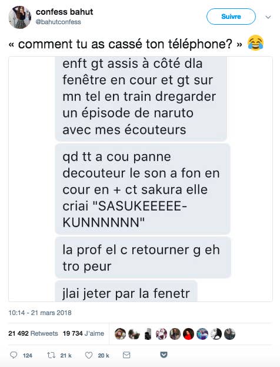
Task: Send tweet via the envelope message icon
Action: coord(126,355)
